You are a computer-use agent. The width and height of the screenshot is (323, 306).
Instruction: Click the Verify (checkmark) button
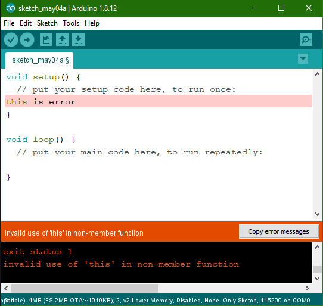point(11,39)
